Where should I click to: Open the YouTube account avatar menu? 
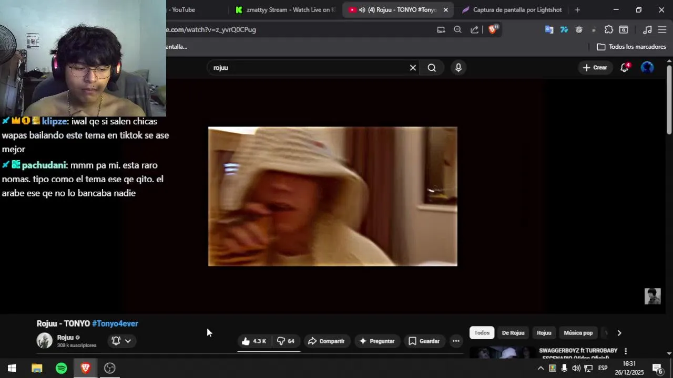647,68
